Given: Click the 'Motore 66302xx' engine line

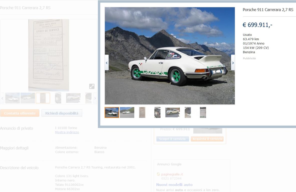Looking at the screenshot, I should [67, 189].
